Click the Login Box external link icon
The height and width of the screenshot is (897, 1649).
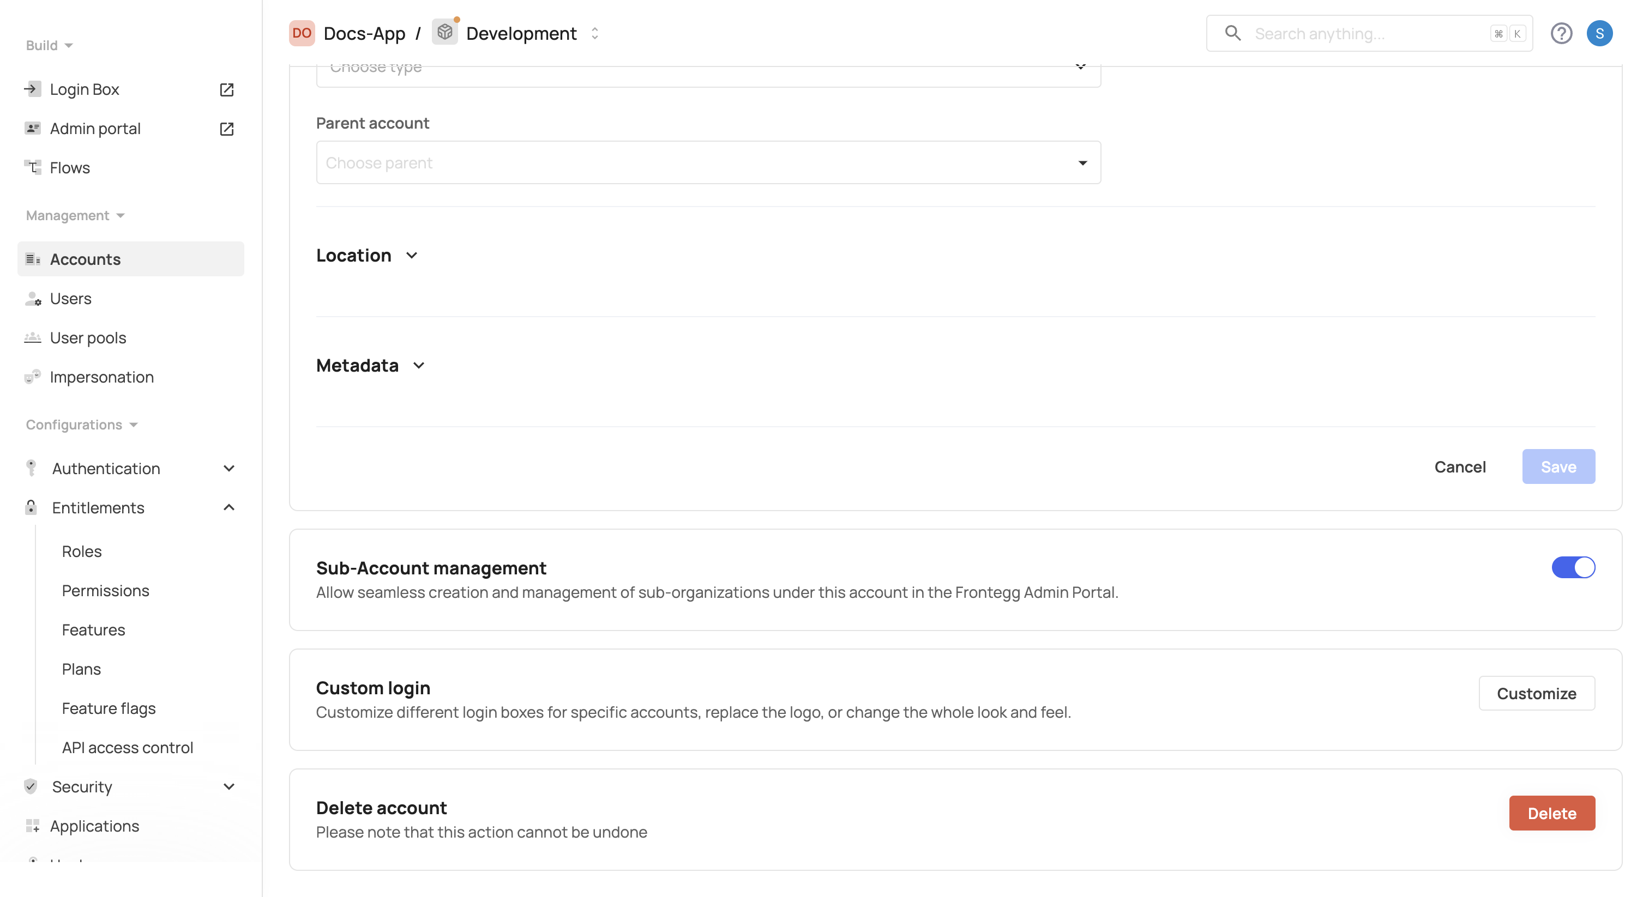227,89
